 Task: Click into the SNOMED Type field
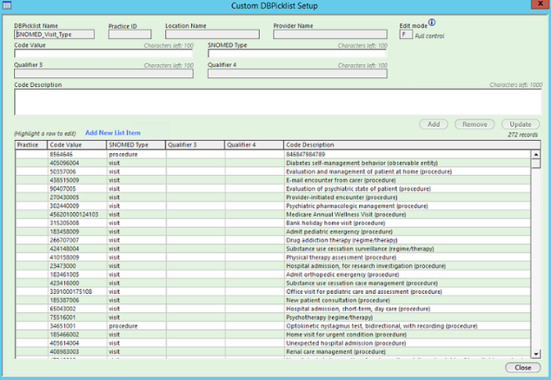click(x=298, y=54)
